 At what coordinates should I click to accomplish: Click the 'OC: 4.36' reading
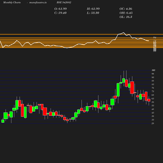[126, 9]
